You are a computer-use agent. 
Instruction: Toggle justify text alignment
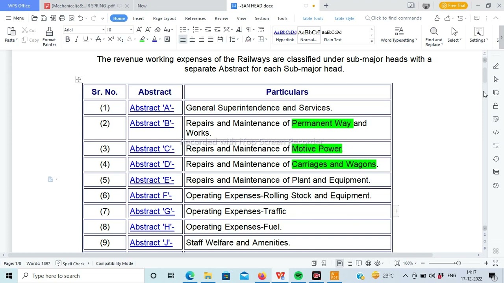click(x=211, y=39)
